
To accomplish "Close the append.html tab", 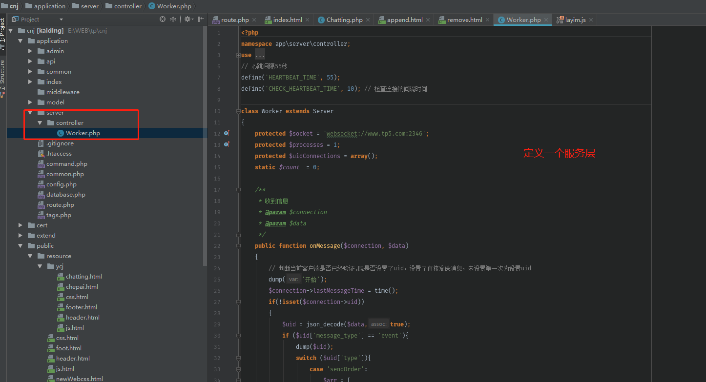I will point(428,20).
